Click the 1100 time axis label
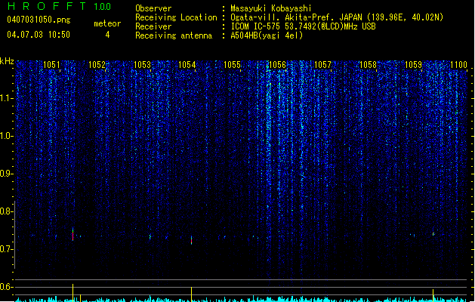This screenshot has width=475, height=302. pos(458,65)
